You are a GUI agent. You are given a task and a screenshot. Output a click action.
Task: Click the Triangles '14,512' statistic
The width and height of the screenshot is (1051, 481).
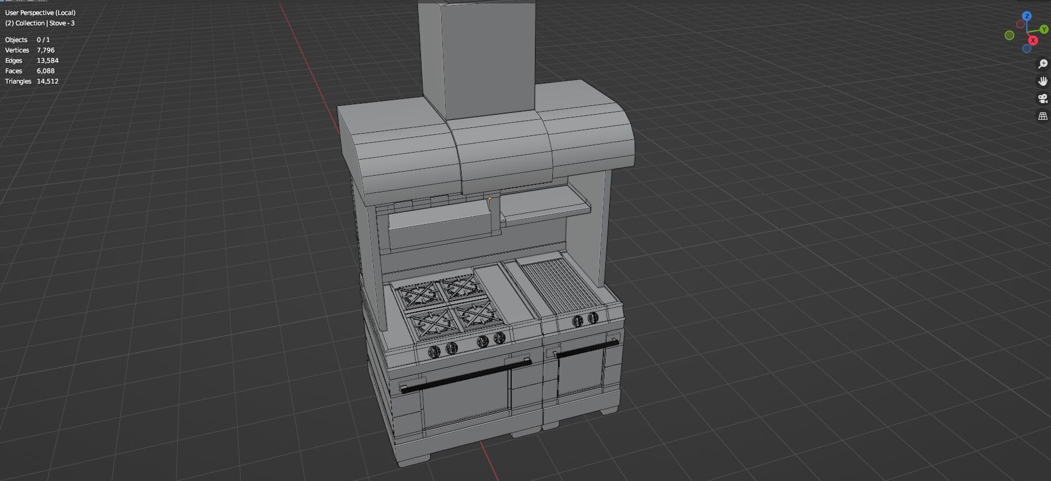coord(48,81)
